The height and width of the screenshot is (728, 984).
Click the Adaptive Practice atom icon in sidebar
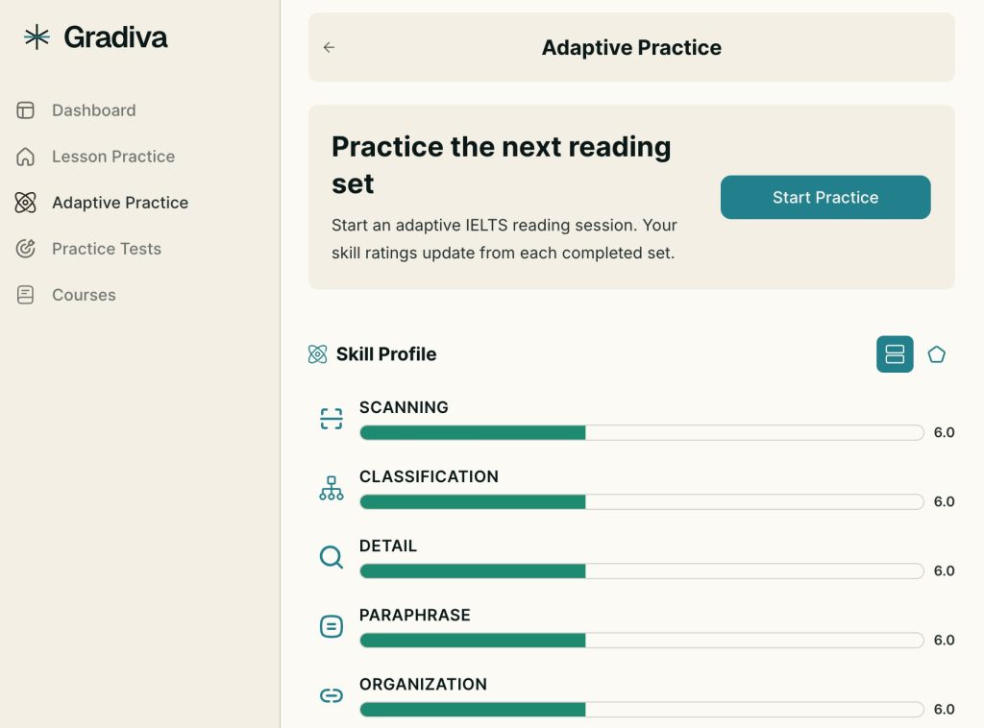coord(26,203)
